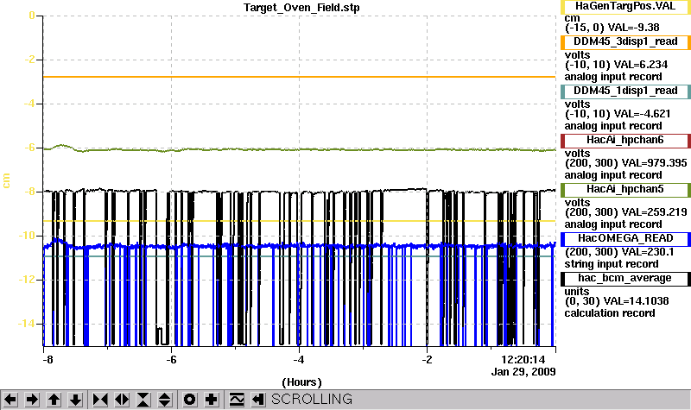Click the -14 y-axis tick label
This screenshot has width=691, height=410.
tap(27, 324)
